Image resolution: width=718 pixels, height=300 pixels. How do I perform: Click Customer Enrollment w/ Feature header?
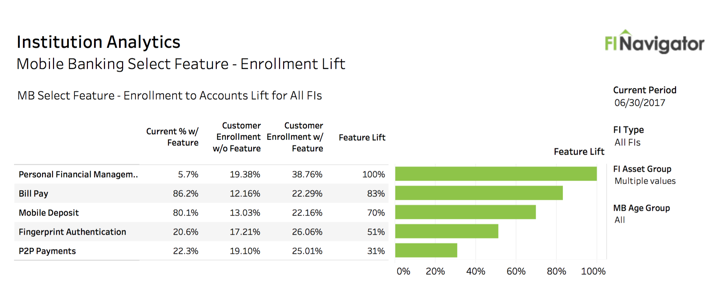(295, 137)
